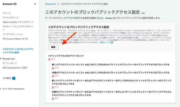Open 注目機能 in the sidebar
The image size is (180, 107).
coord(7,78)
